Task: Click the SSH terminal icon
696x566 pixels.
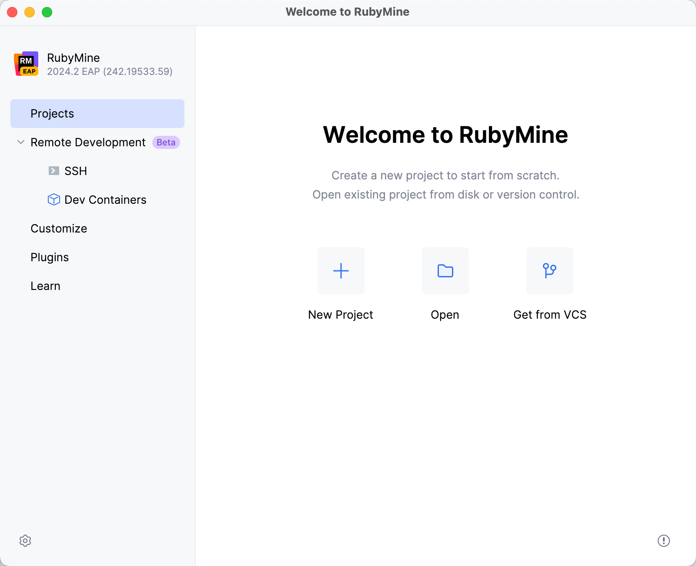Action: click(x=54, y=171)
